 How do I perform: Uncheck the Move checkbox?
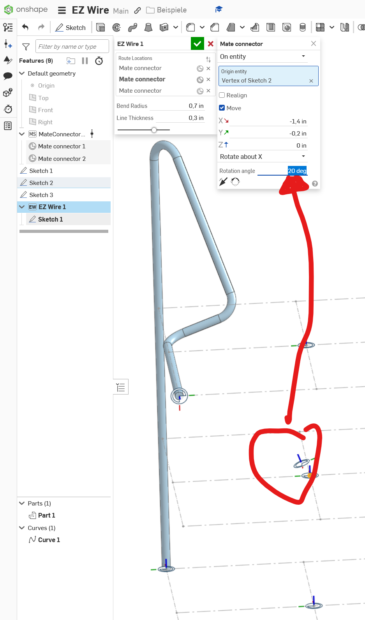pos(222,108)
